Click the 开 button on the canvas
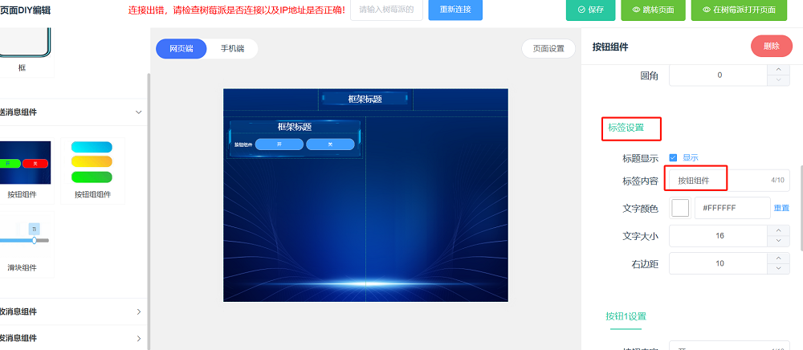 pyautogui.click(x=279, y=144)
